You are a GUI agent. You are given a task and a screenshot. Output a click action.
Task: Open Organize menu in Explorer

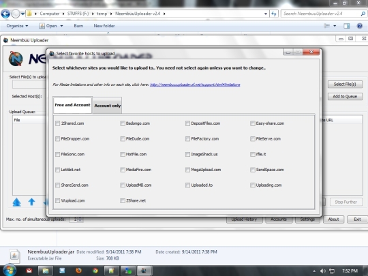pyautogui.click(x=17, y=26)
